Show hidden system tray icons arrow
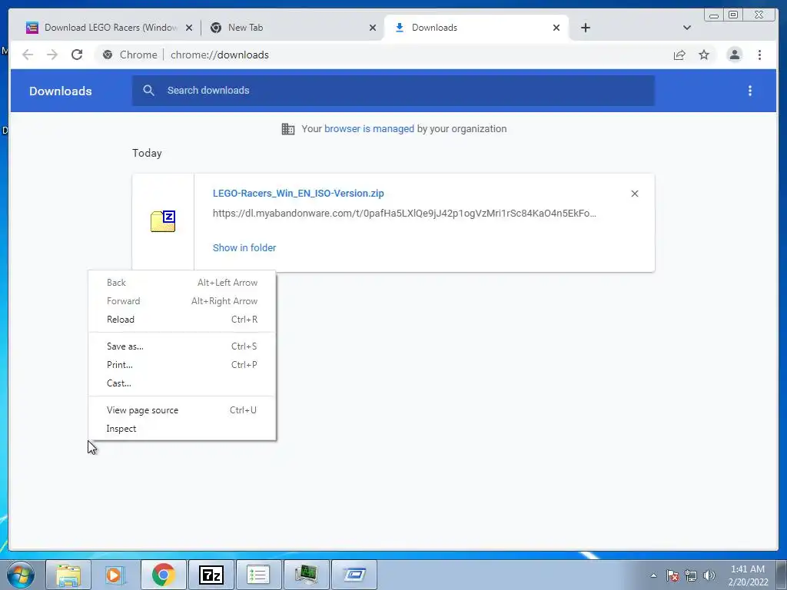This screenshot has height=590, width=787. [653, 575]
